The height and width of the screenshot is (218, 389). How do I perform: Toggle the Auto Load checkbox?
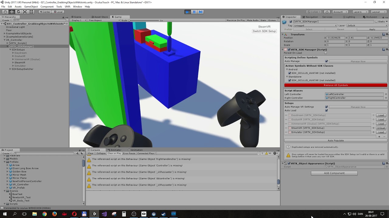pos(326,111)
